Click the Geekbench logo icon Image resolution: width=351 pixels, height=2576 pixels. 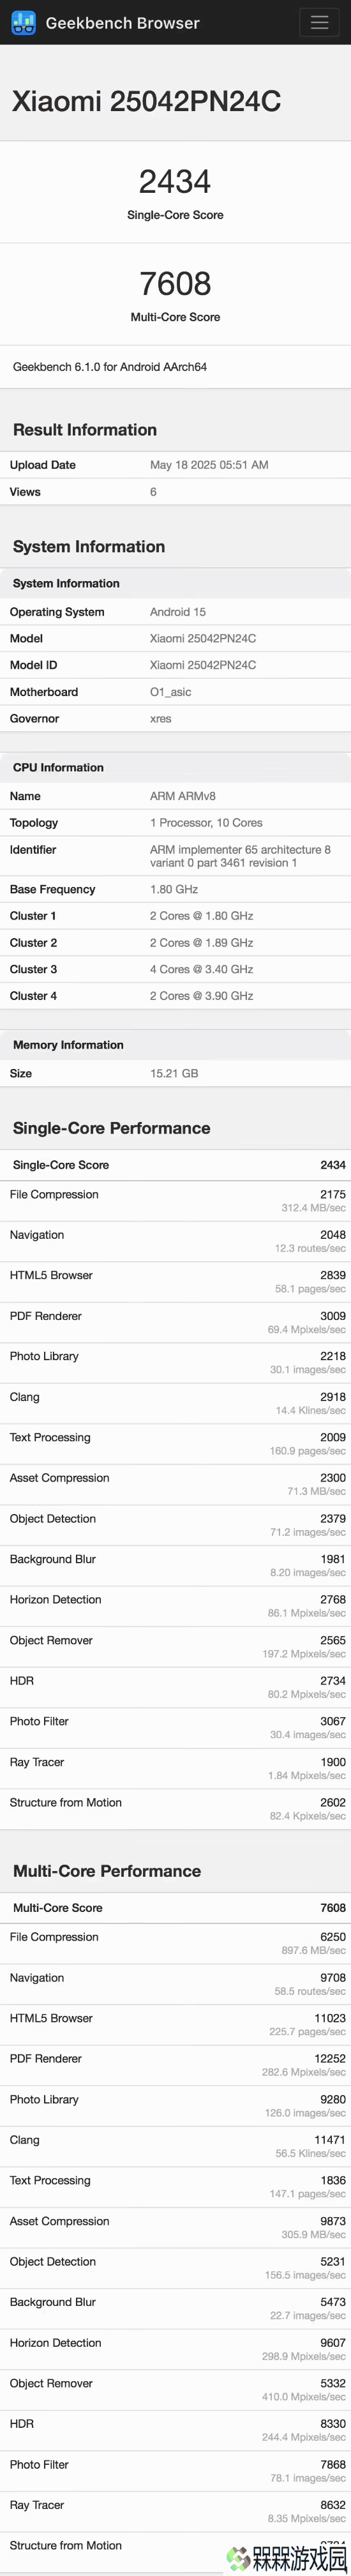tap(23, 22)
